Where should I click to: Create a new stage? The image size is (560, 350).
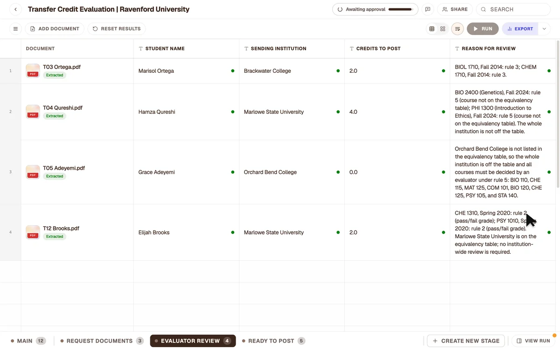[466, 341]
